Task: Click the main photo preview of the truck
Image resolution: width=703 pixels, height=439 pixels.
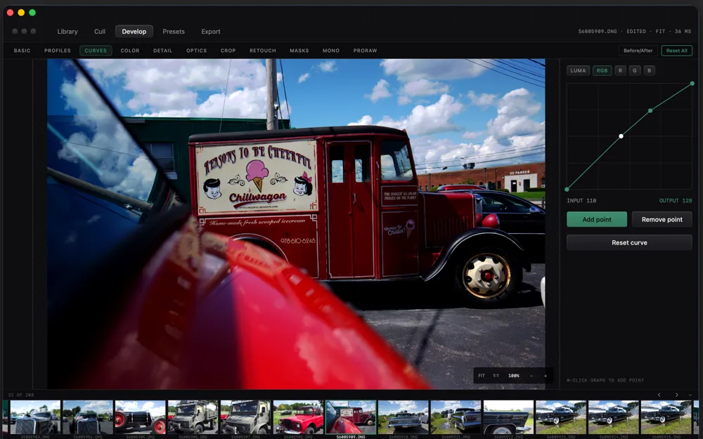Action: (x=296, y=224)
